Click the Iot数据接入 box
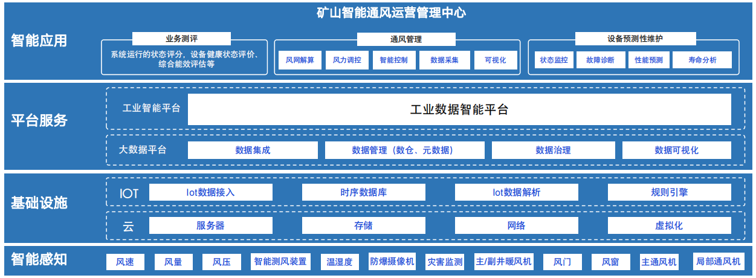The width and height of the screenshot is (756, 278). click(x=210, y=192)
